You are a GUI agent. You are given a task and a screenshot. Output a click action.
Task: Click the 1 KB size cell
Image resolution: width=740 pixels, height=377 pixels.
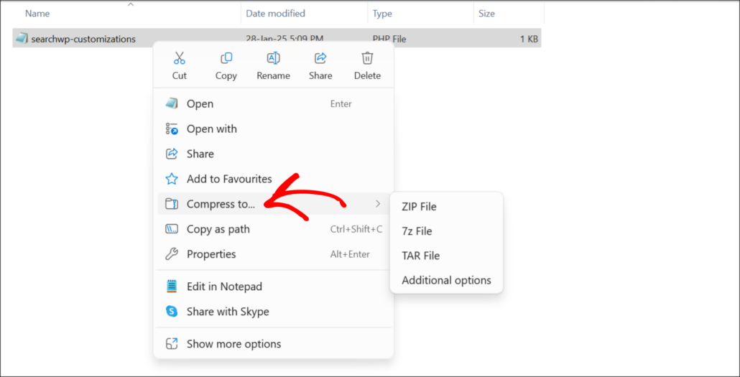click(529, 39)
